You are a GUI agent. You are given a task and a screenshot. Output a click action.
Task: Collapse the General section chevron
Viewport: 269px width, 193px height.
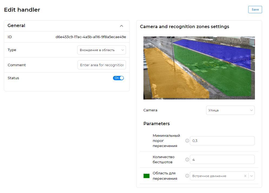click(122, 26)
